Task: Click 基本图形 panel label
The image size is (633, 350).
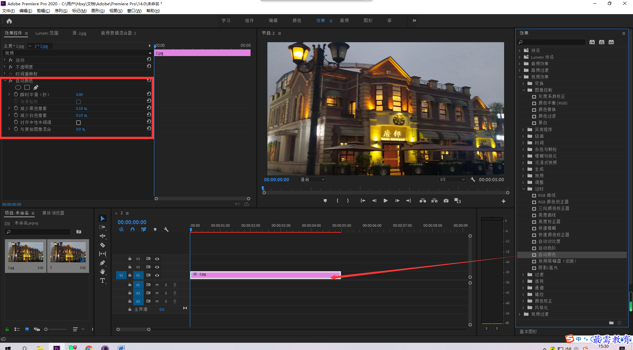Action: coord(528,332)
